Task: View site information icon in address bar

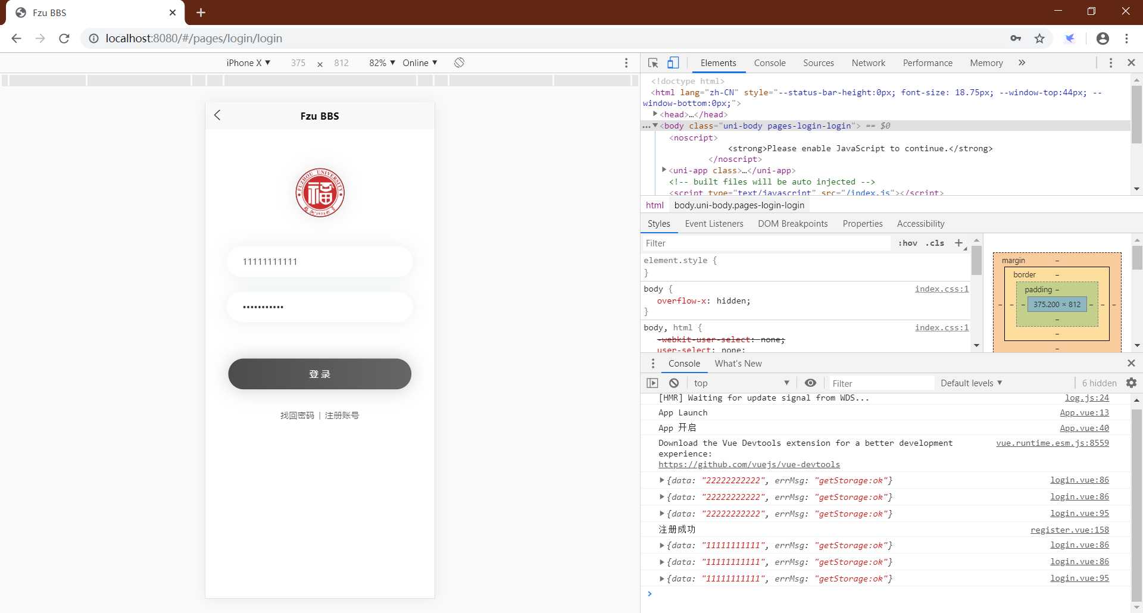Action: [93, 38]
